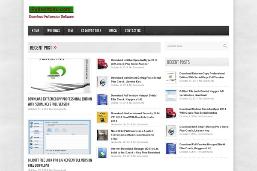The width and height of the screenshot is (257, 171).
Task: Open GiliSoft File Lock thumbnail in sidebar
Action: 171,95
